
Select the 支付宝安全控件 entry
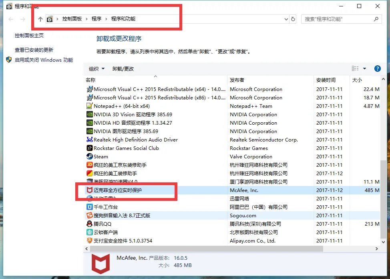tap(119, 241)
